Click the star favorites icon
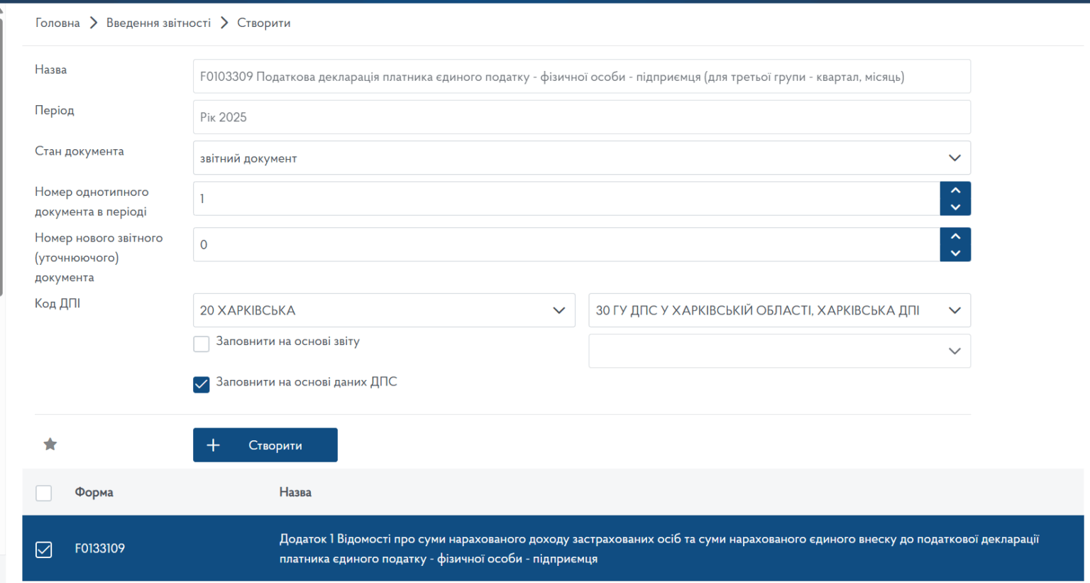The height and width of the screenshot is (583, 1090). click(50, 445)
